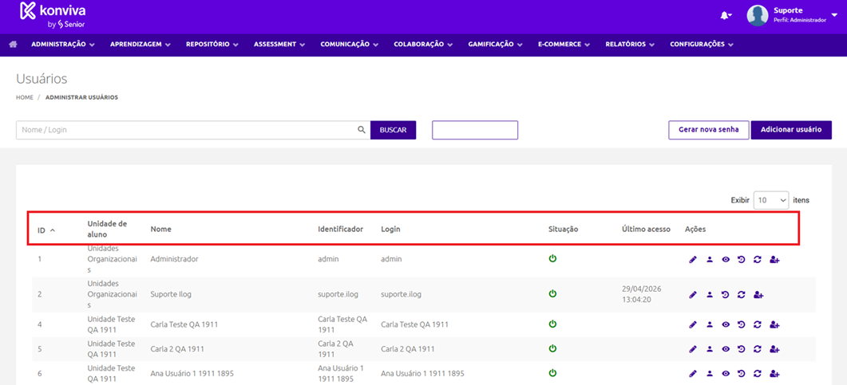View Carla Teste QA 1911 with eye icon
Image resolution: width=847 pixels, height=385 pixels.
pos(726,324)
